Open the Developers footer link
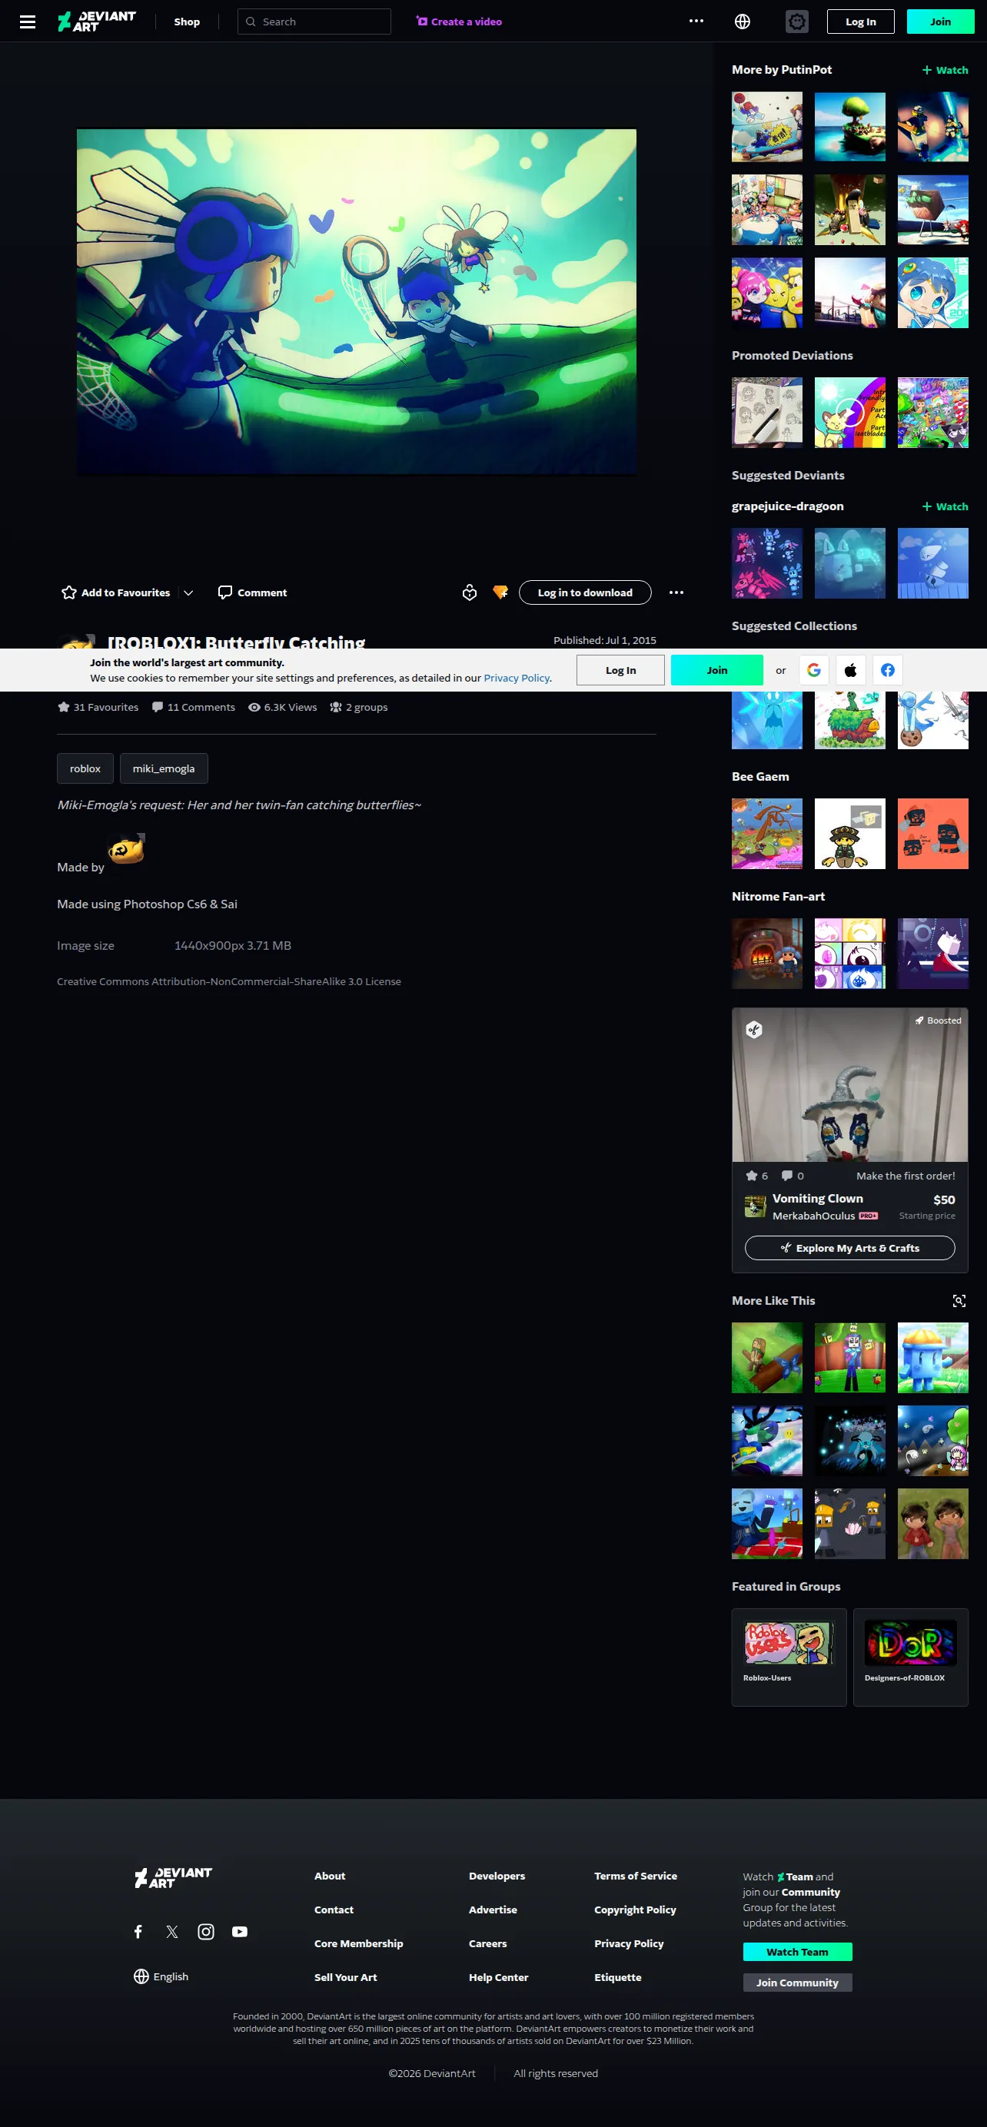 (497, 1875)
